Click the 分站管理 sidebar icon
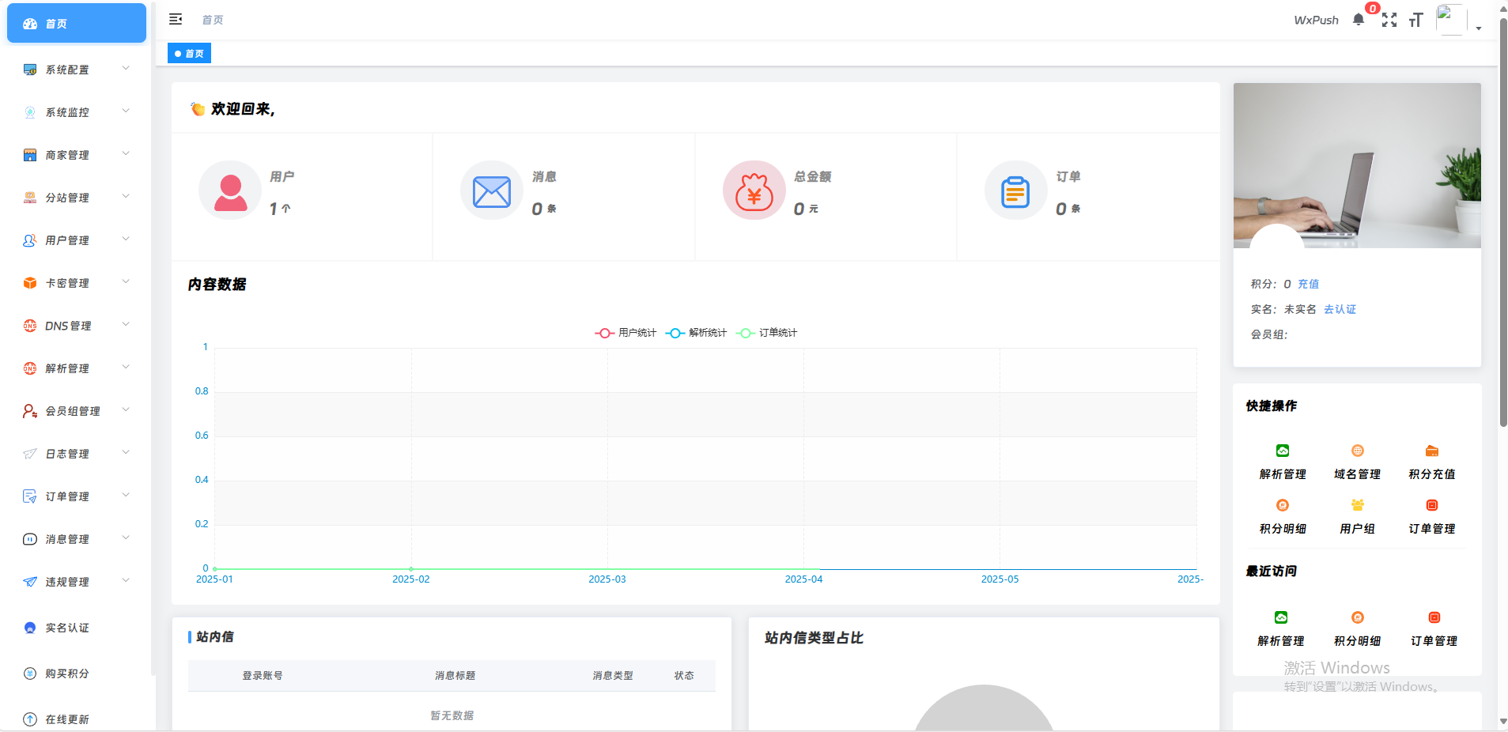 (30, 198)
